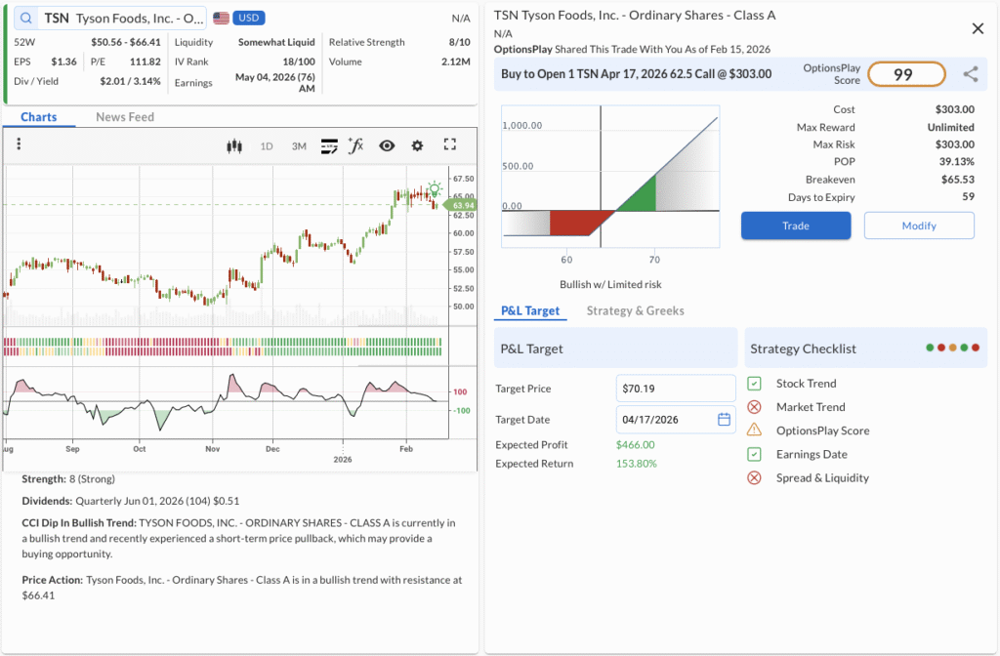The width and height of the screenshot is (1000, 656).
Task: Click the search magnifier icon beside TSN
Action: pos(25,18)
